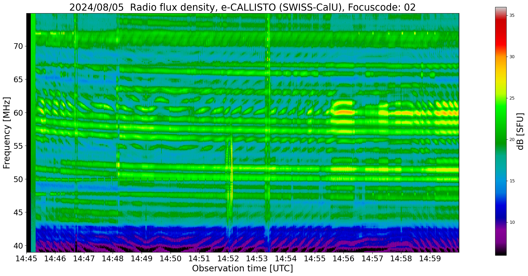Click the 14:49 time tick label
The image size is (528, 276).
142,258
